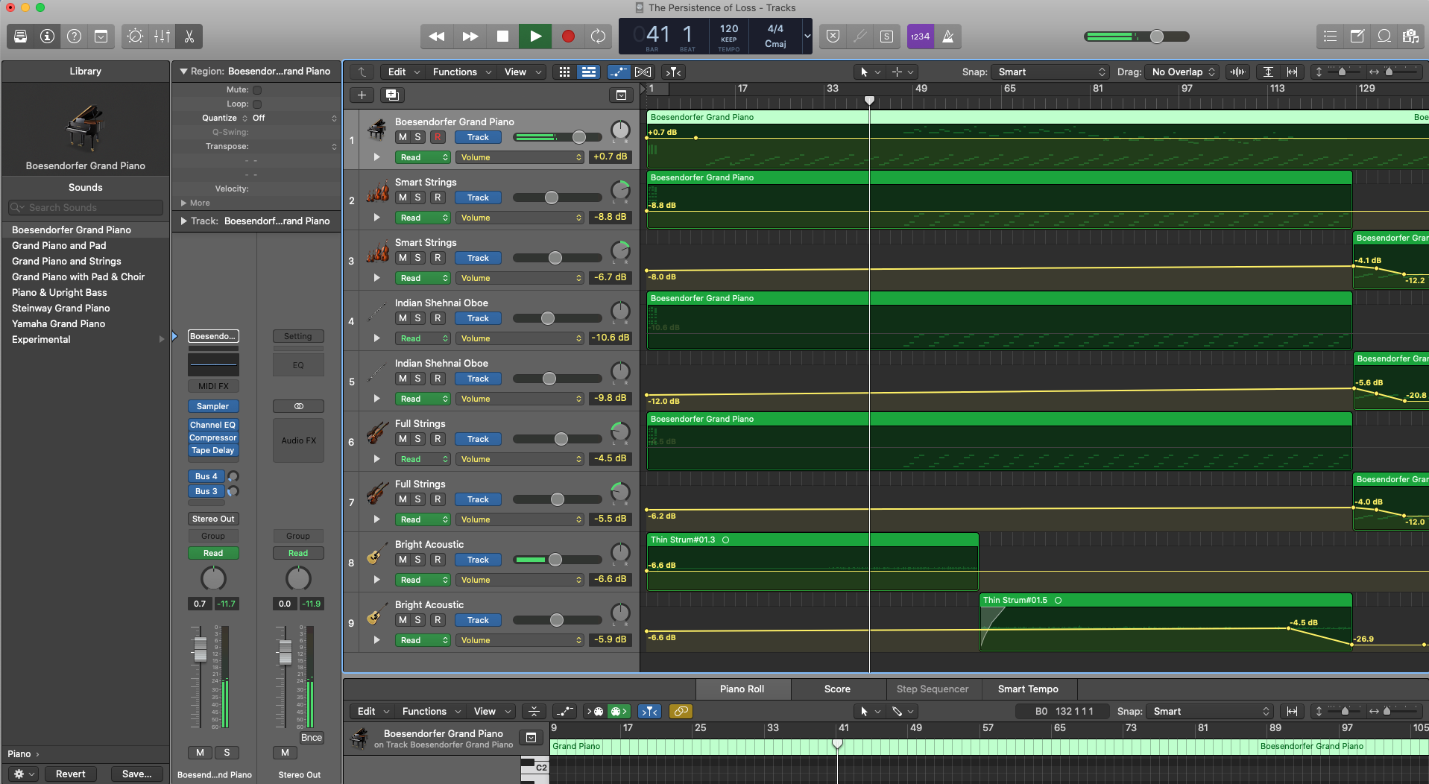Screen dimensions: 1429x784
Task: Open the Sampler instrument slot
Action: pyautogui.click(x=213, y=406)
